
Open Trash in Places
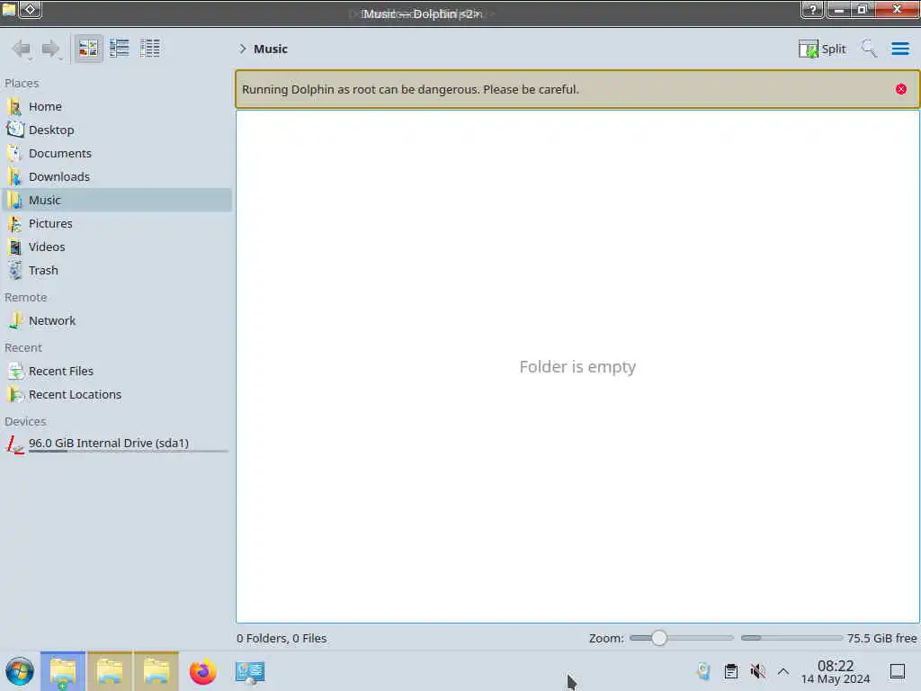pyautogui.click(x=117, y=271)
